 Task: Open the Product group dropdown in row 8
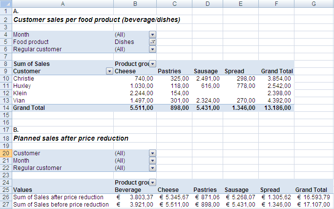click(152, 63)
